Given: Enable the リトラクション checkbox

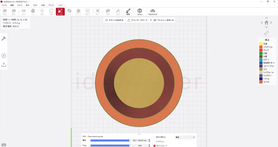Looking at the screenshot, I should tap(155, 141).
